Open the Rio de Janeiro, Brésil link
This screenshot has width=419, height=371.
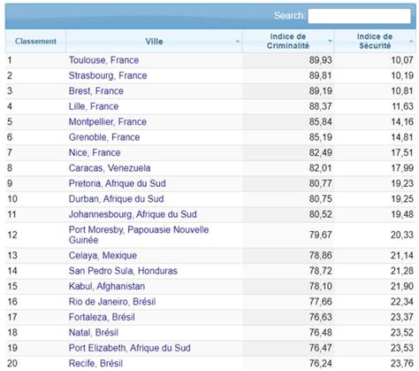point(112,302)
